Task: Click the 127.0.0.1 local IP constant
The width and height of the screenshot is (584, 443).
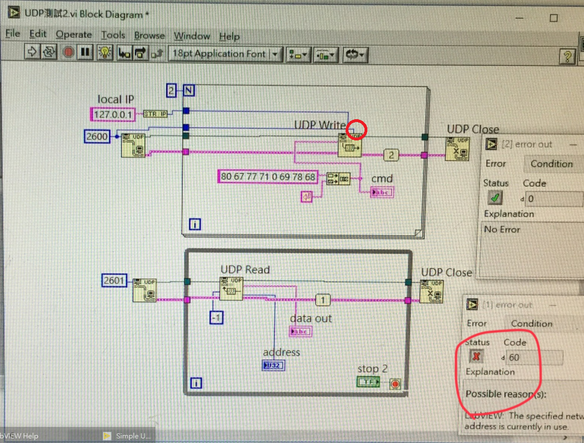Action: pos(113,115)
